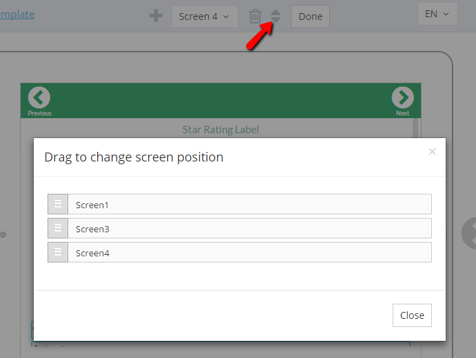Select the Screen4 row
Screen dimensions: 476x358
pyautogui.click(x=240, y=252)
